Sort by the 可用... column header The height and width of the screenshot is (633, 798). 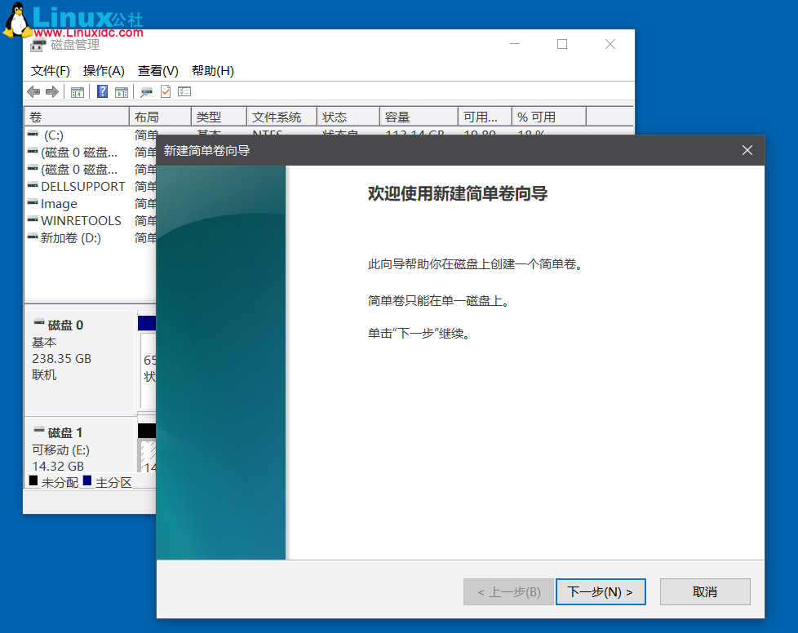[x=485, y=117]
